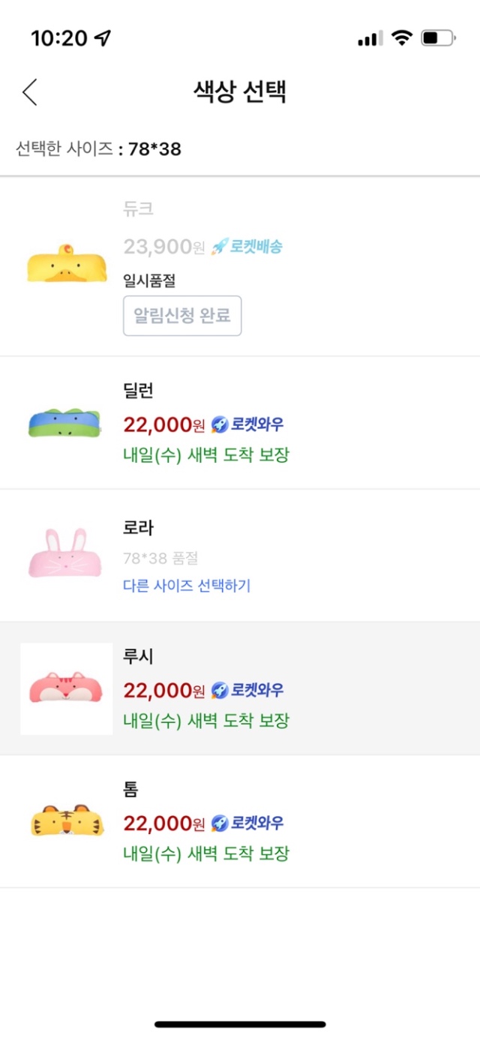Tap the 색상 선택 page title
This screenshot has width=480, height=1038.
(x=240, y=91)
